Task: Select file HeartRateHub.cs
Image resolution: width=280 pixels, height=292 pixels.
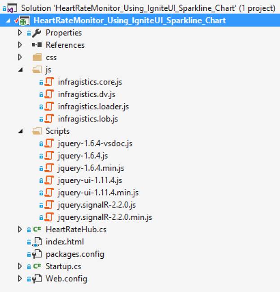Action: click(x=76, y=230)
